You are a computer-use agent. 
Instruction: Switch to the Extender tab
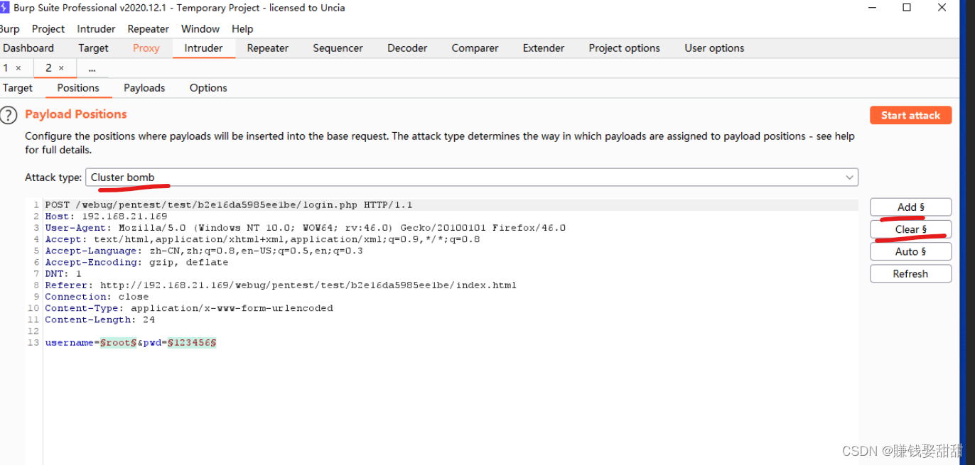click(x=543, y=48)
